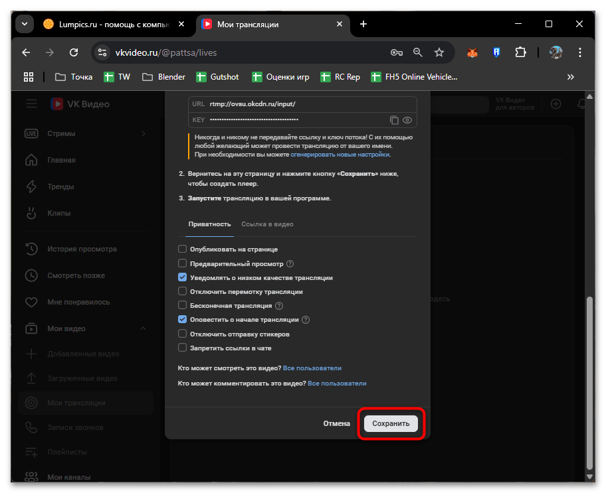Bookmark this page with the star icon
This screenshot has width=606, height=493.
(x=439, y=52)
